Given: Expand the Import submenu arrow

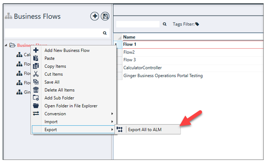Looking at the screenshot, I should 112,122.
